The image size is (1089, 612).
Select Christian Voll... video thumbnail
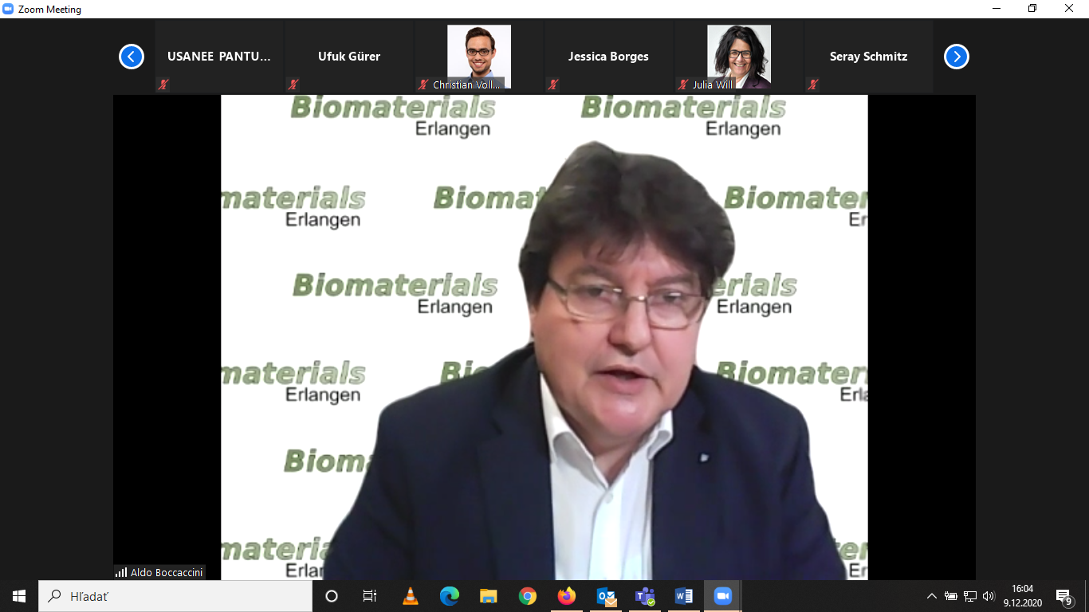tap(479, 57)
